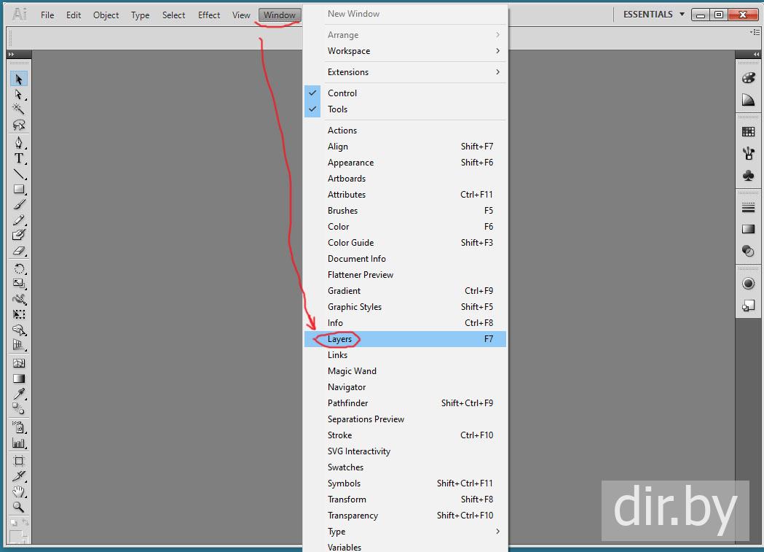The image size is (764, 552).
Task: Select the Selection (black arrow) tool
Action: click(19, 79)
